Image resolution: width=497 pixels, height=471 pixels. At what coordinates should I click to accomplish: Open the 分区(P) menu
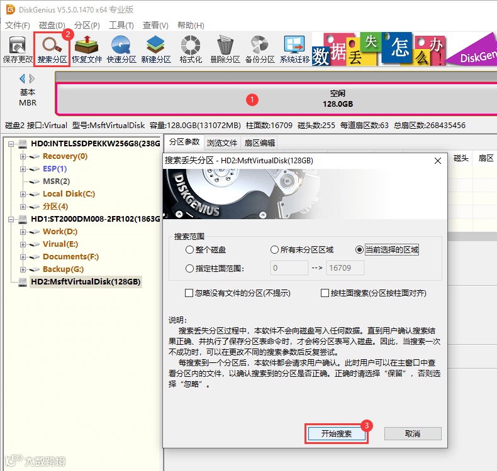pos(87,25)
